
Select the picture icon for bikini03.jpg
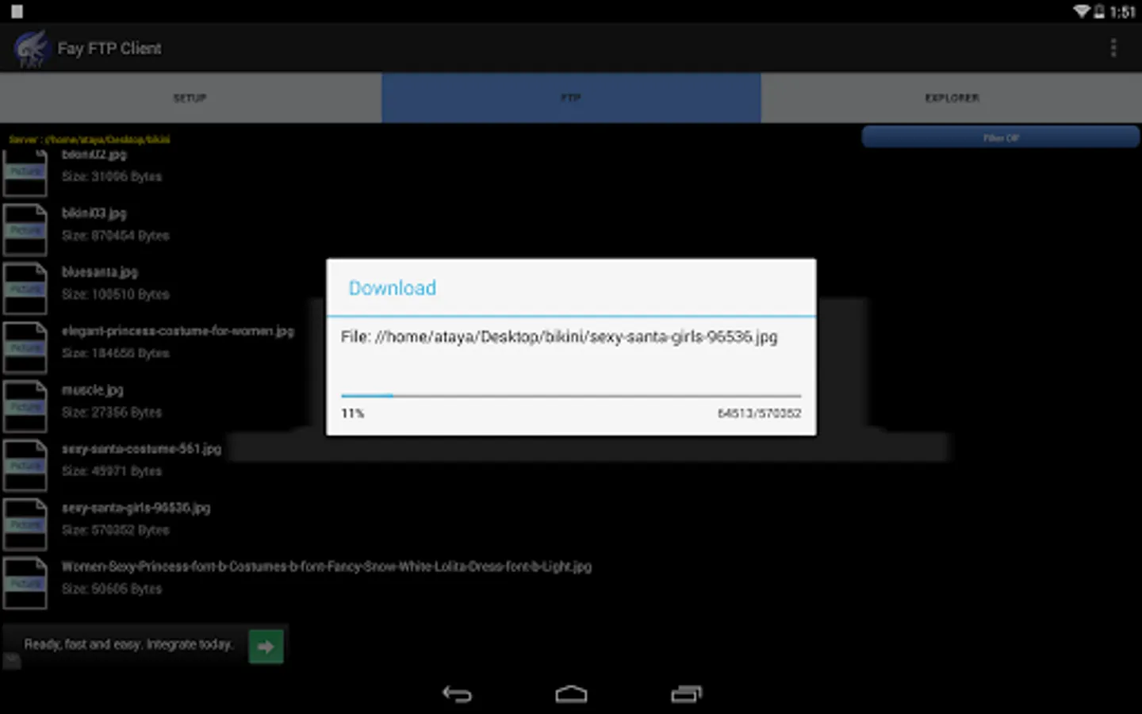point(25,230)
